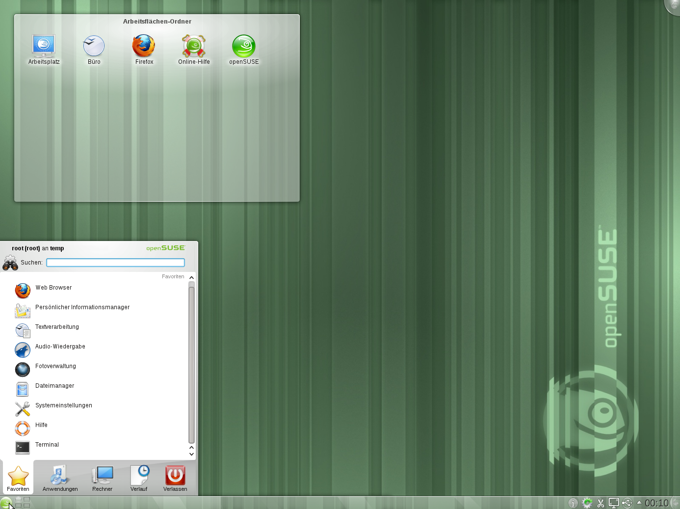Open the Verlassen leave tab

pyautogui.click(x=175, y=479)
